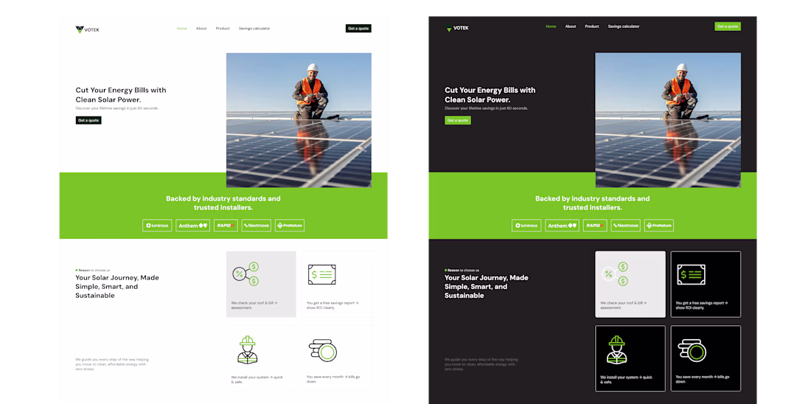This screenshot has height=404, width=811.
Task: Click the solar installer photo in the dark mockup
Action: [x=668, y=120]
